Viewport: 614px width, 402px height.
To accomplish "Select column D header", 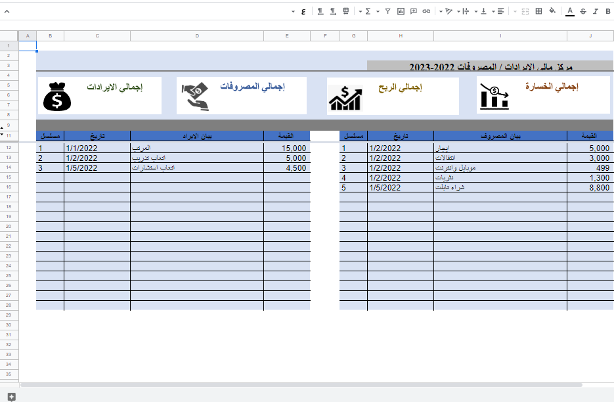I will pyautogui.click(x=197, y=35).
